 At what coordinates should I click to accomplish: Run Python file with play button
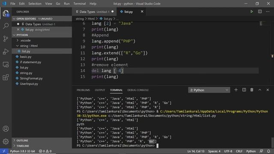pyautogui.click(x=252, y=12)
